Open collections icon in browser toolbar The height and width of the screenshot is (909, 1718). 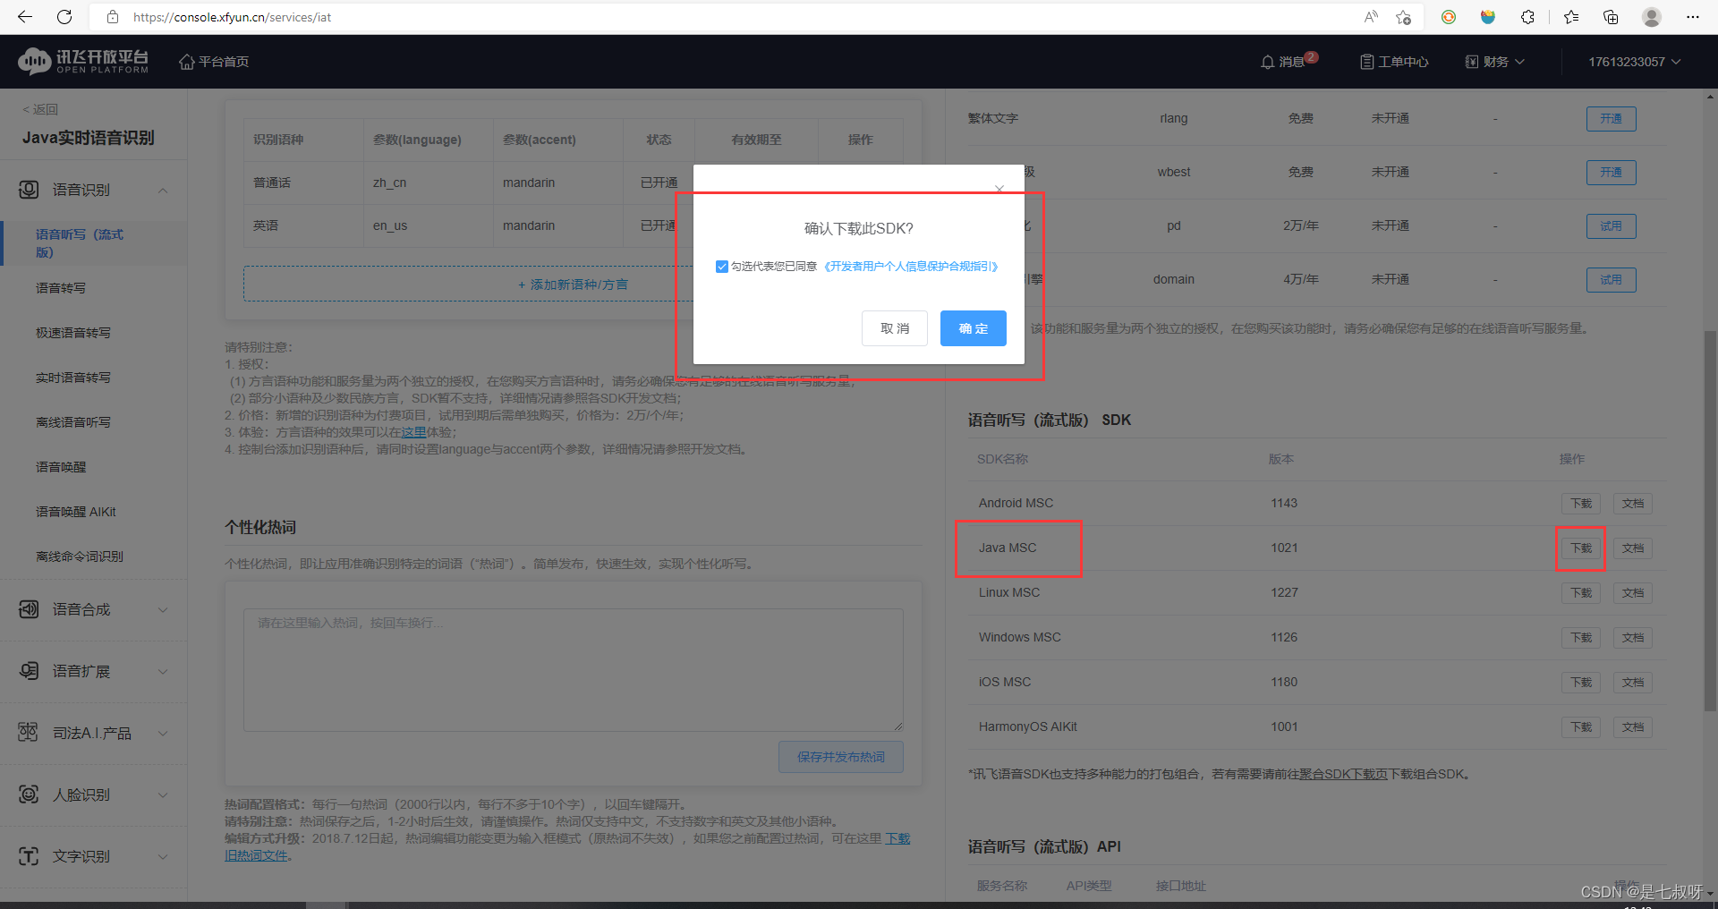[x=1611, y=17]
